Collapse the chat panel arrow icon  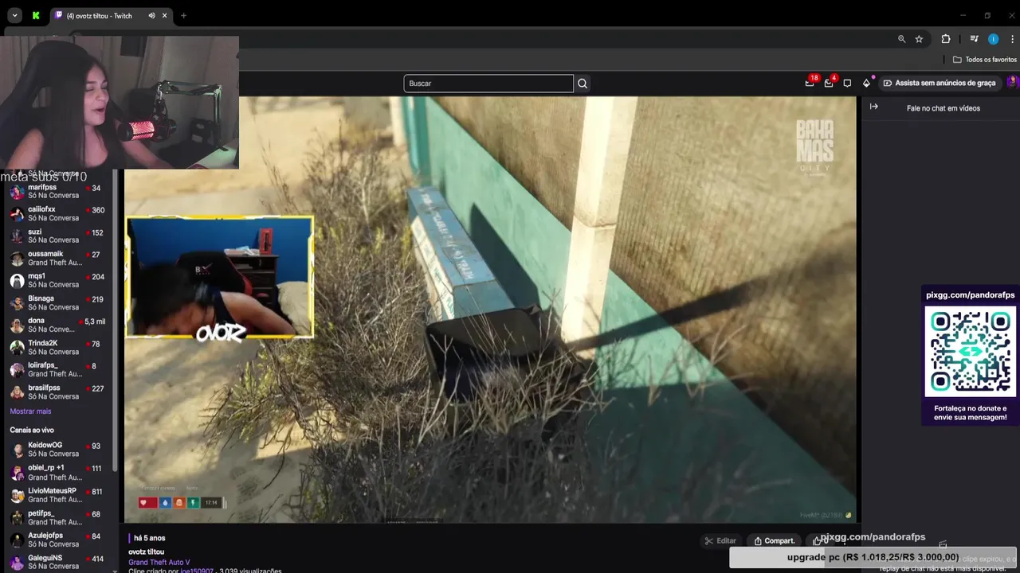click(874, 107)
